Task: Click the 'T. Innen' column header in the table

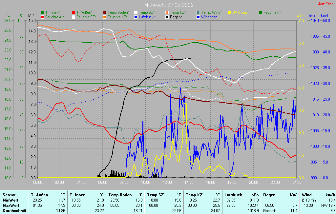Action: pyautogui.click(x=77, y=195)
